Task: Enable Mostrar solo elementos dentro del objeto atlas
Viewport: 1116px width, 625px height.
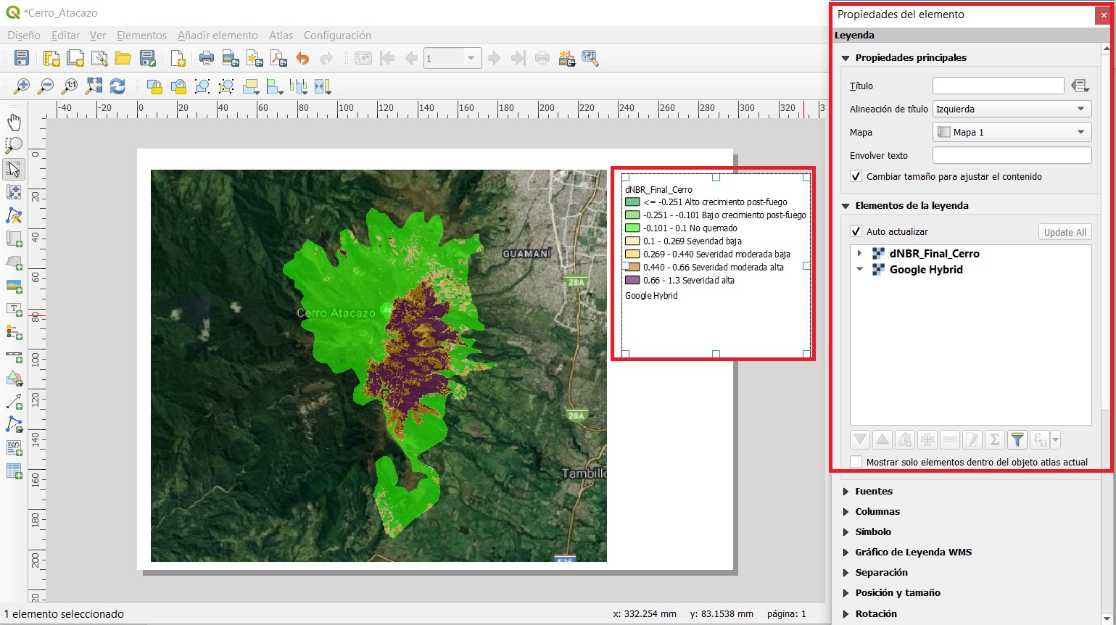Action: [x=856, y=462]
